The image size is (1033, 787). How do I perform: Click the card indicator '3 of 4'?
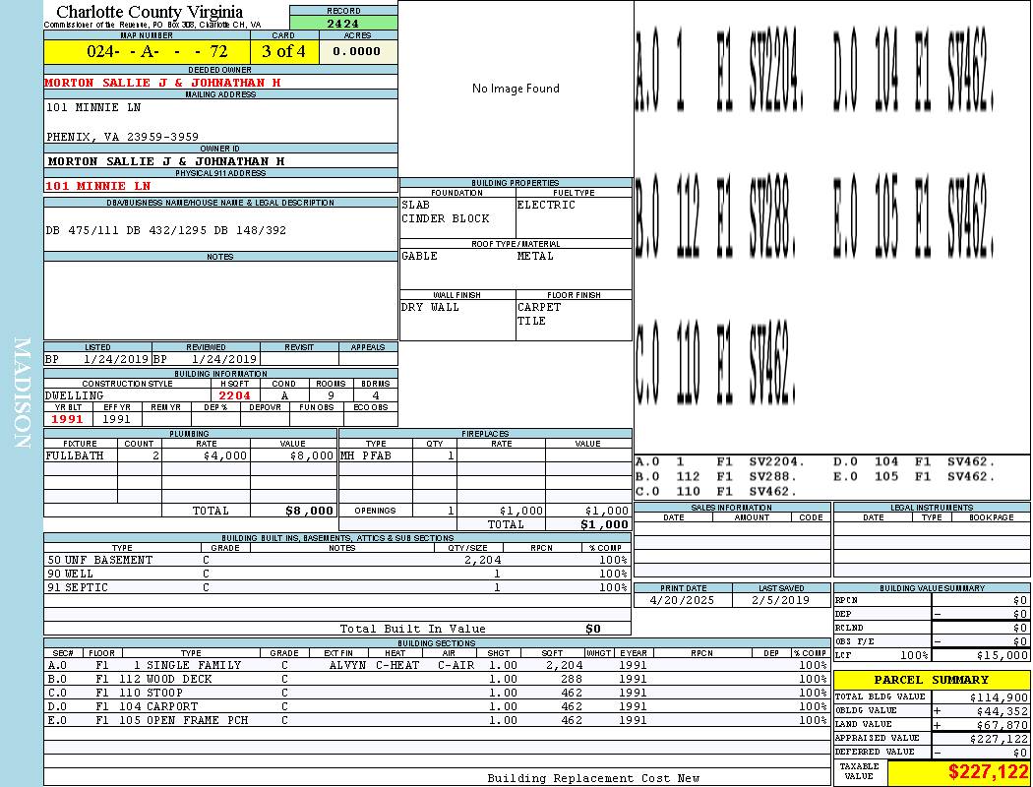(284, 51)
